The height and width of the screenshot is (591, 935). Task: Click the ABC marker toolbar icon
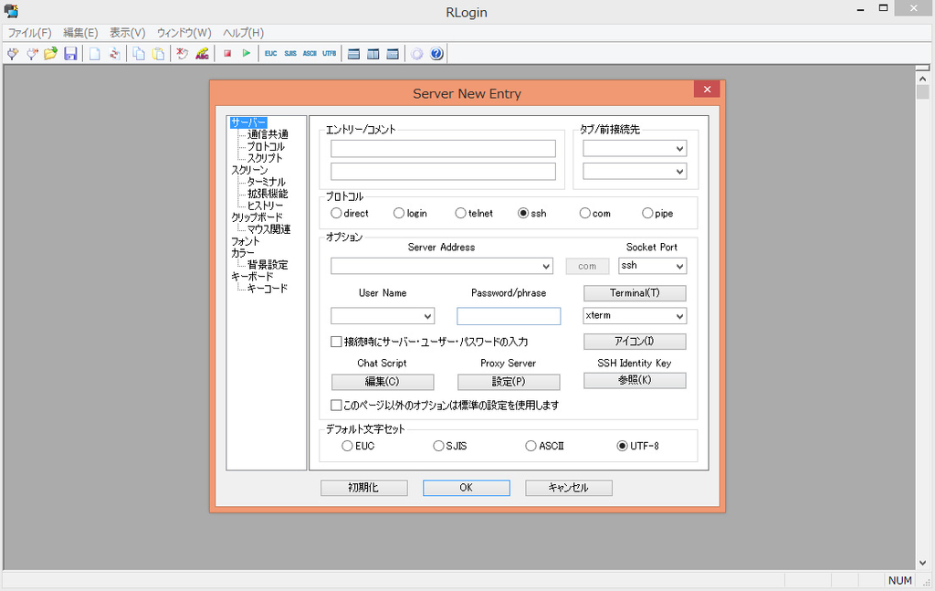202,54
